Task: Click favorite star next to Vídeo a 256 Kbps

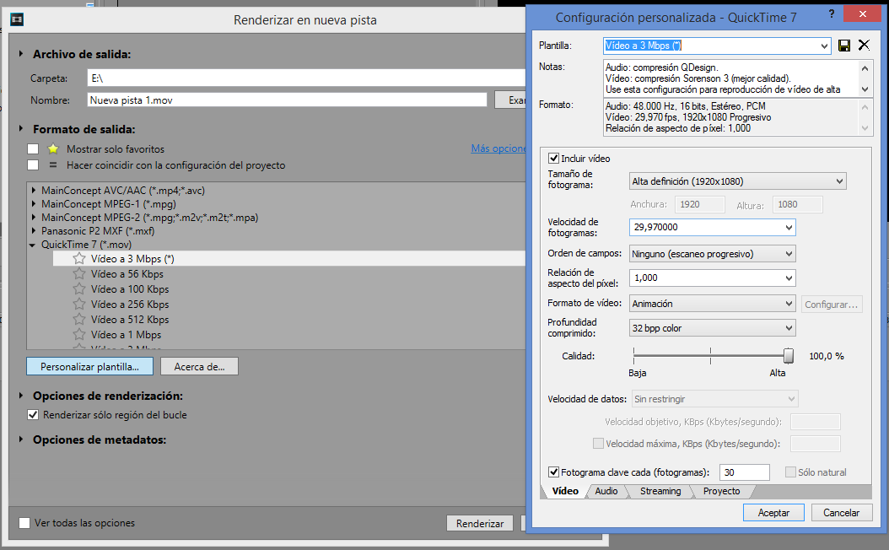Action: click(79, 305)
